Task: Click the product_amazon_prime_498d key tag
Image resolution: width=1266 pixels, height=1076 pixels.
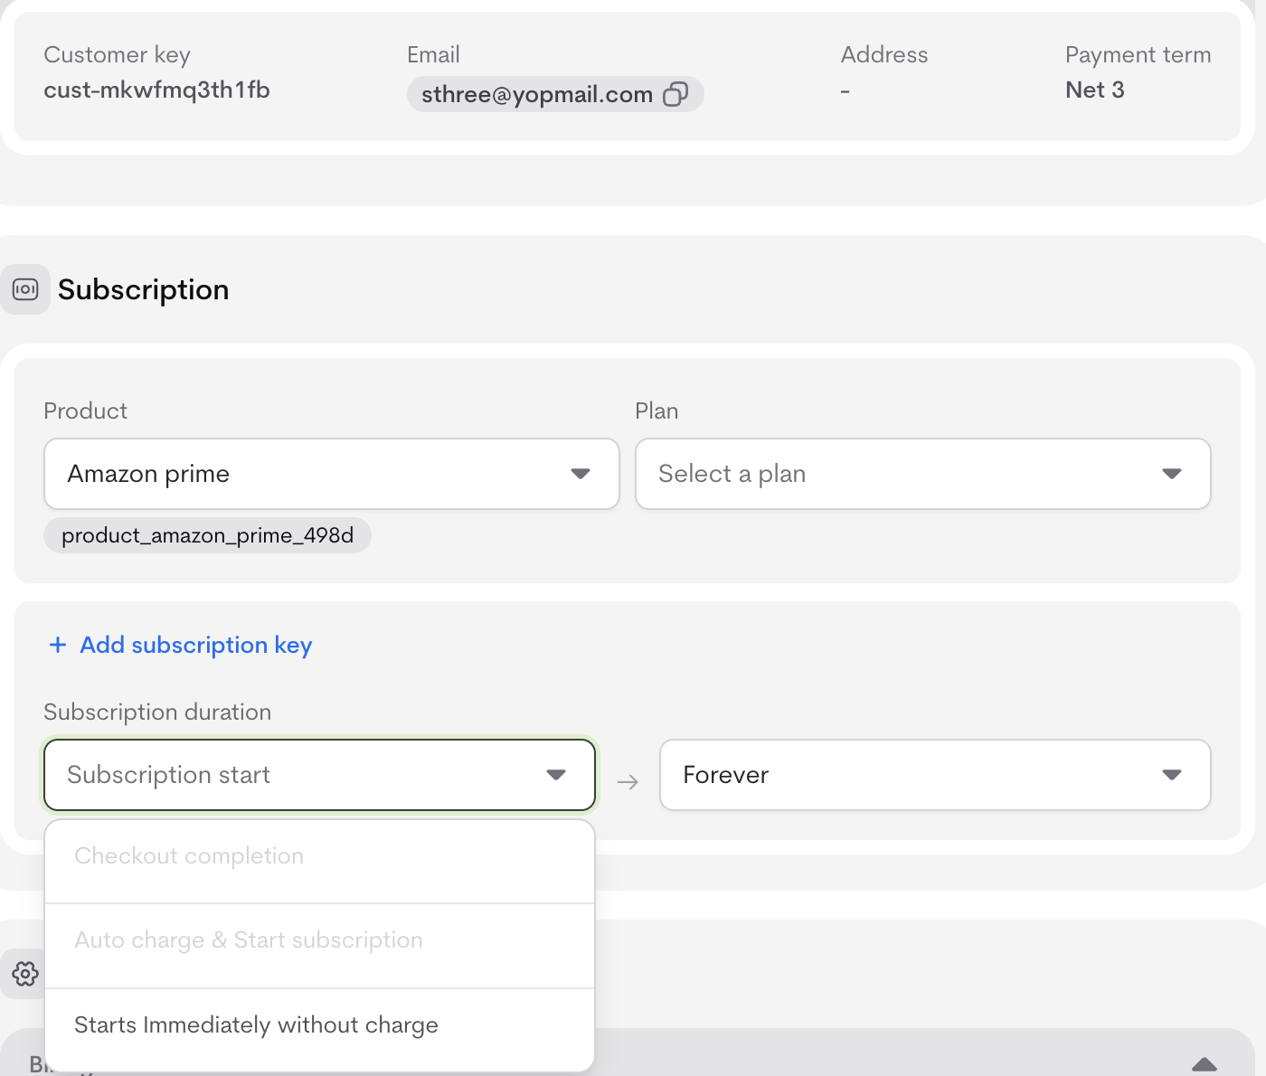Action: [x=207, y=535]
